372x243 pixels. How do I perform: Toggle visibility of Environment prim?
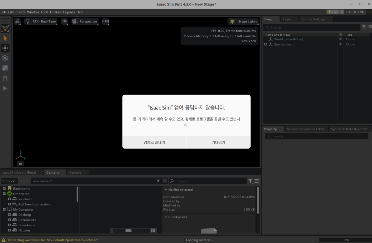(x=341, y=44)
